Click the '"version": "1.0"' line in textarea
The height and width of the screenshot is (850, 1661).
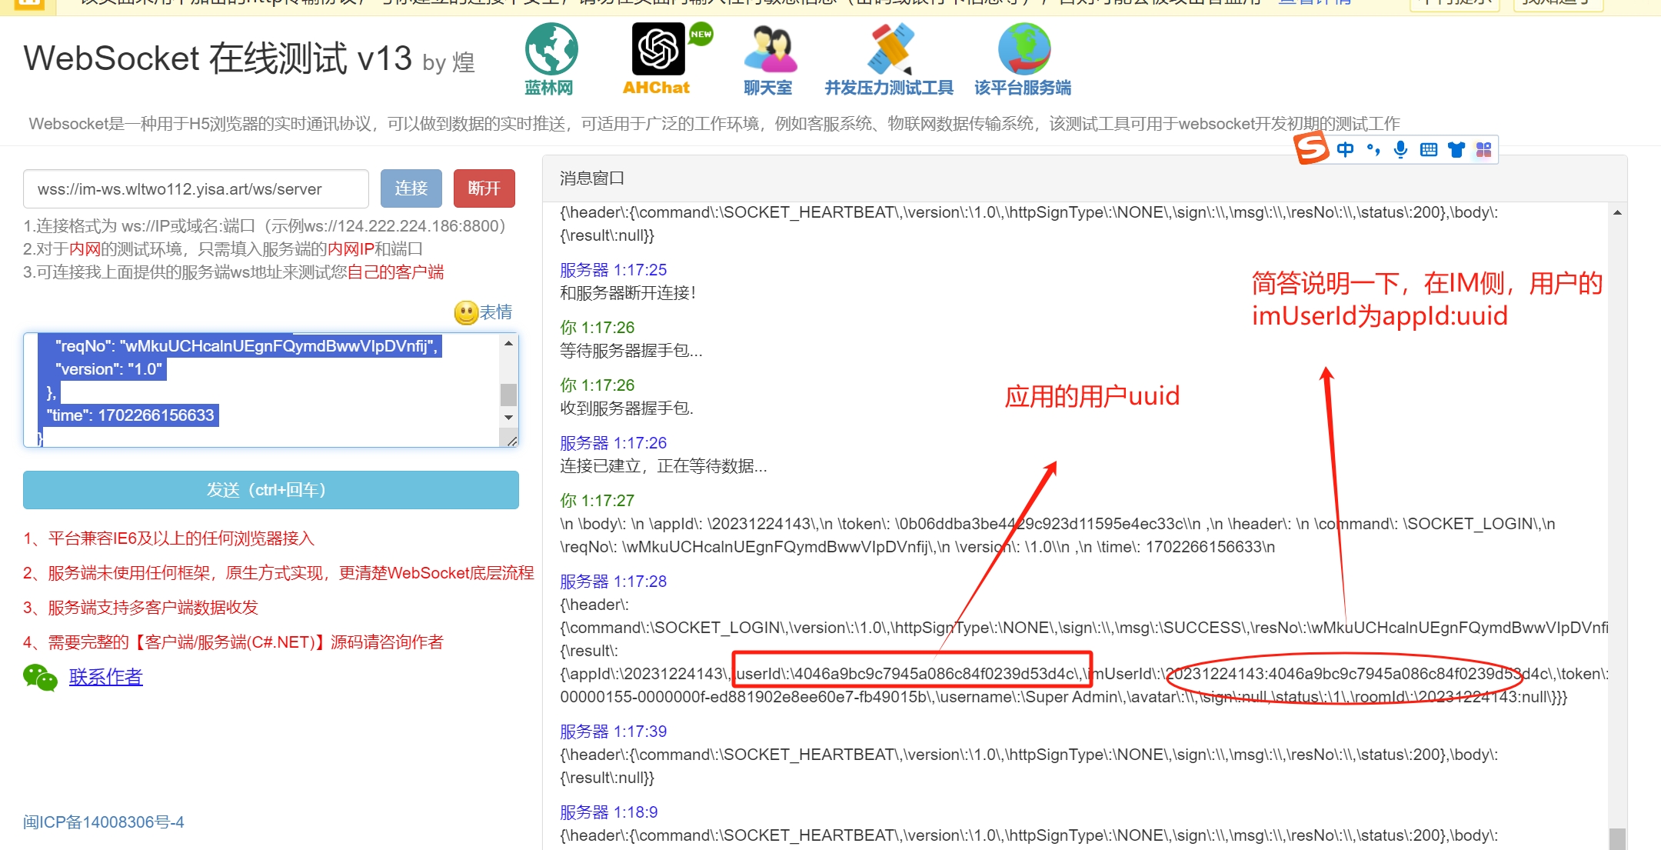[x=108, y=369]
